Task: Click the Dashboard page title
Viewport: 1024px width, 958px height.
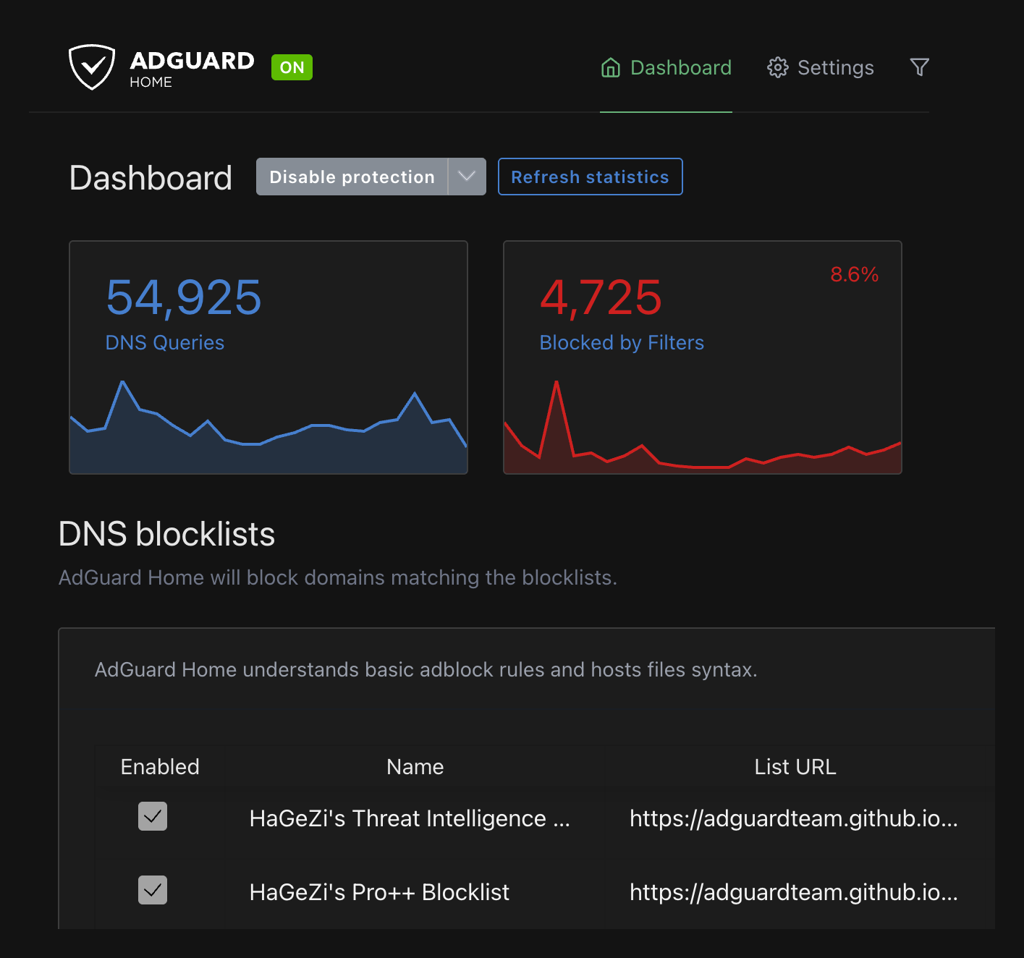Action: click(x=151, y=178)
